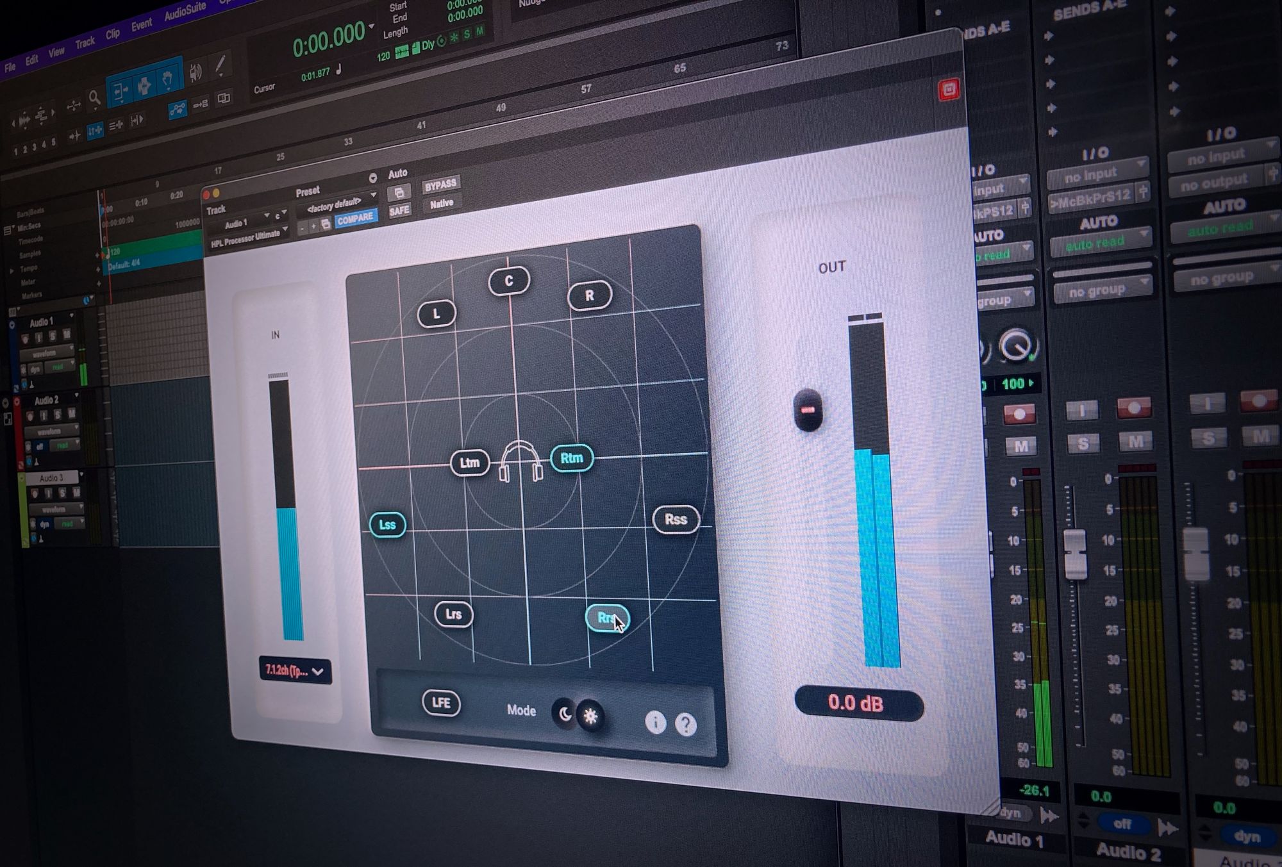
Task: Open the factory default preset dropdown
Action: click(337, 203)
